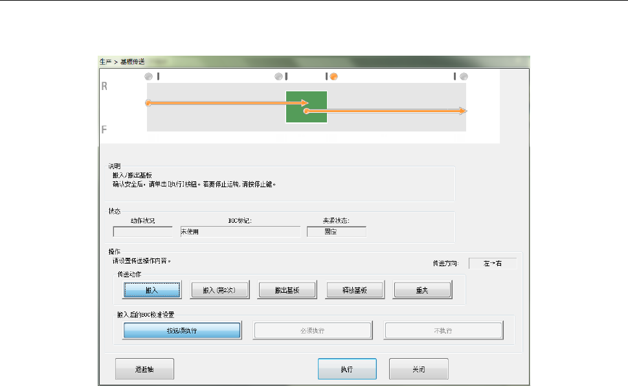
Task: Close the dialog with the 关闭 button
Action: (418, 369)
